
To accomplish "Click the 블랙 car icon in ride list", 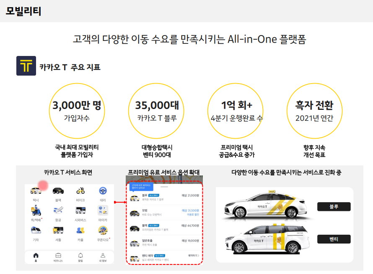I will coord(135,228).
